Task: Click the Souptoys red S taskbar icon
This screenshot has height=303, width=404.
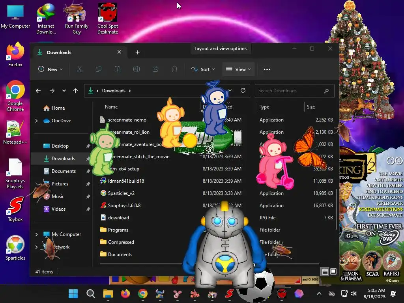Action: (x=229, y=294)
